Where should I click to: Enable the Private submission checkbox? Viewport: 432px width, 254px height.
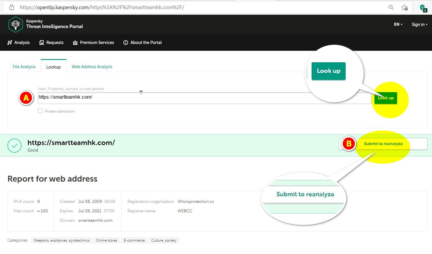click(x=40, y=111)
